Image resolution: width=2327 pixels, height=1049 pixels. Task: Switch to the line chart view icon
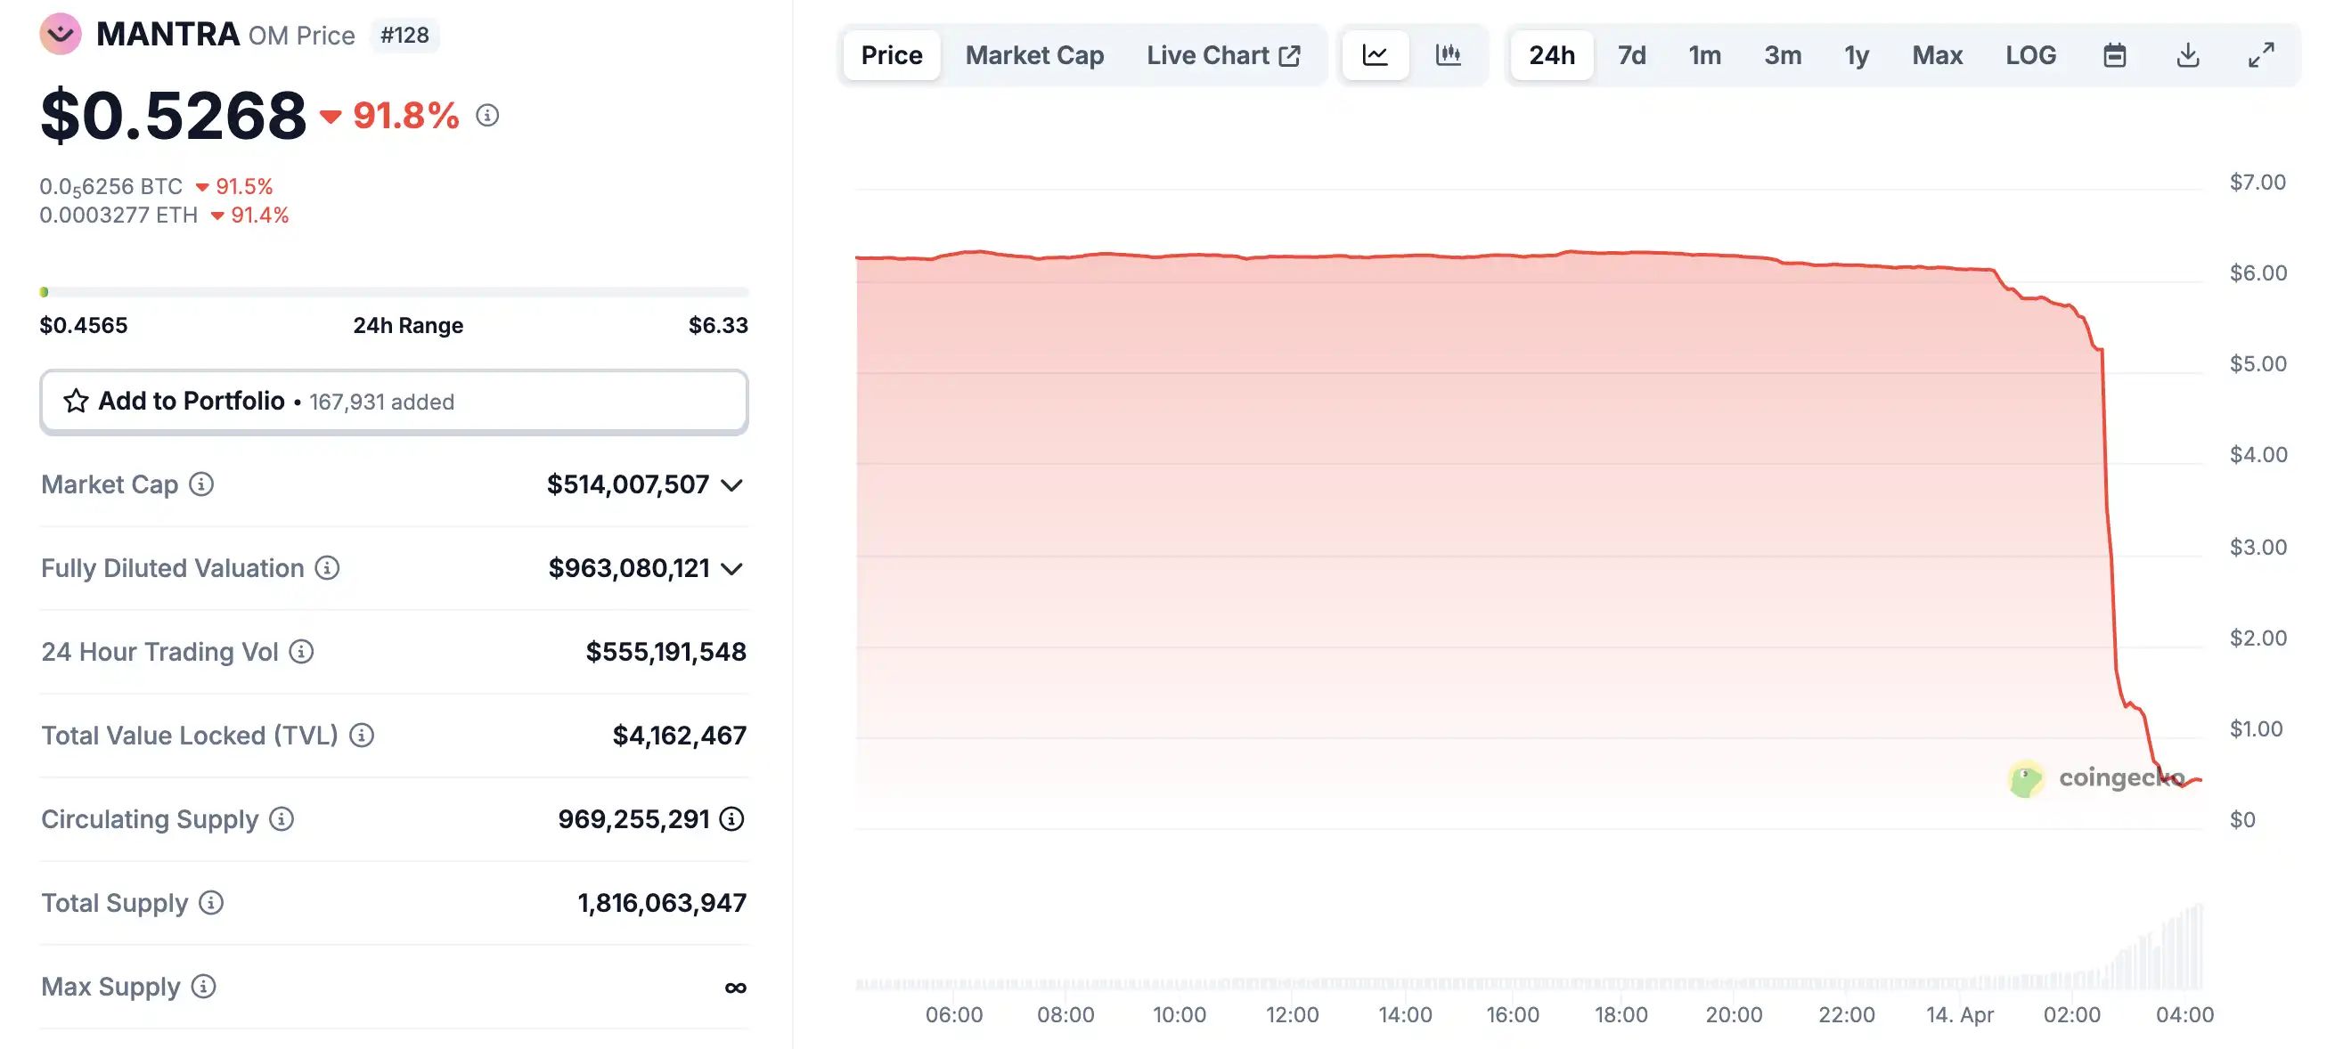point(1375,55)
